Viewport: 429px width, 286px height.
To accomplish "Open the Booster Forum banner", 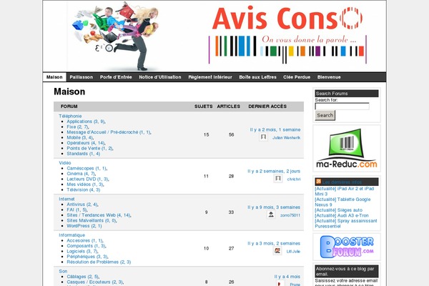I will [x=347, y=247].
